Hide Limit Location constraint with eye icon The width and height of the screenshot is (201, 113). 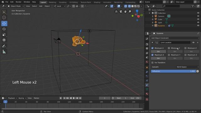coord(193,43)
